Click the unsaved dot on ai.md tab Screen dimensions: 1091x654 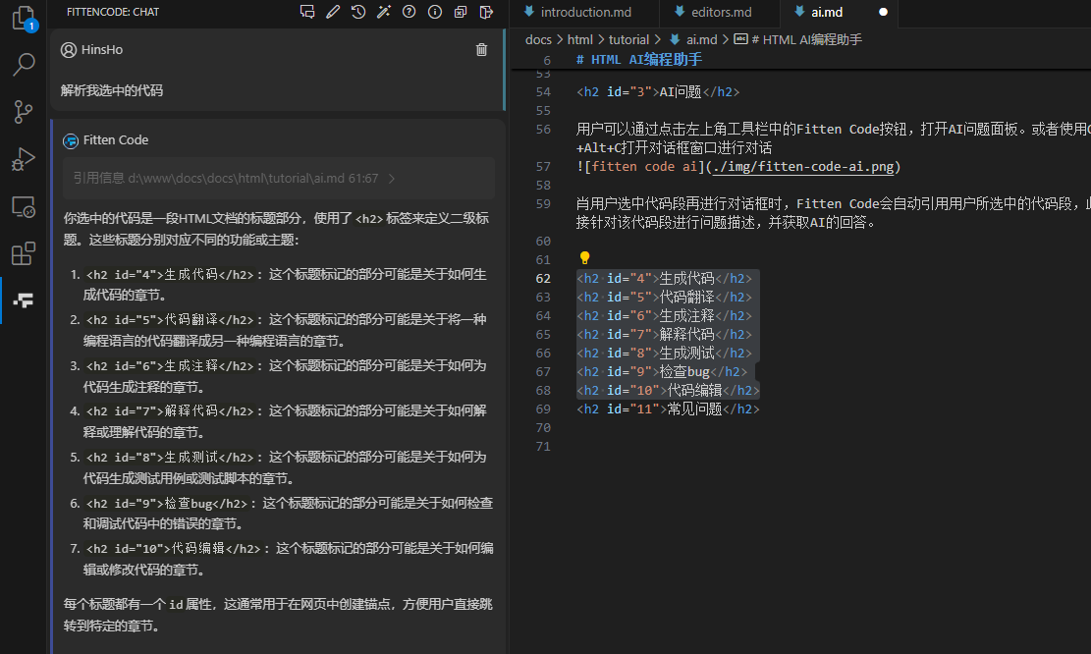pyautogui.click(x=883, y=12)
